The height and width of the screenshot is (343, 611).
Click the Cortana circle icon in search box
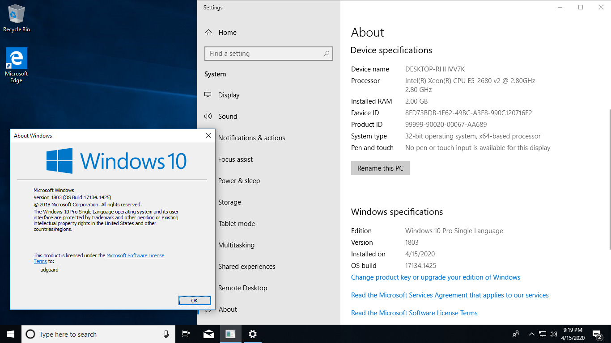click(30, 334)
